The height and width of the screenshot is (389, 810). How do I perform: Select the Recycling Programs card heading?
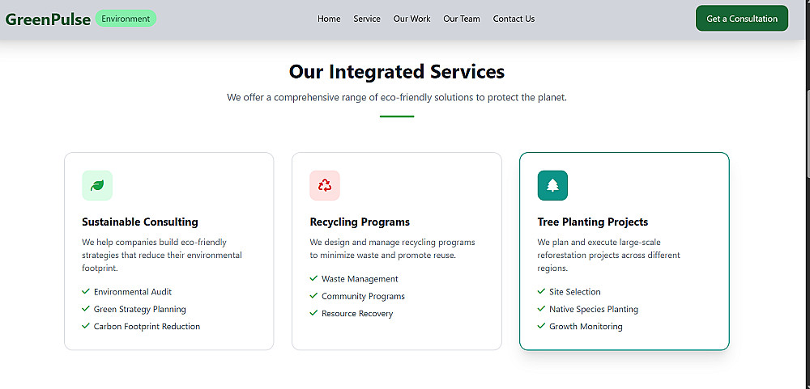point(360,222)
